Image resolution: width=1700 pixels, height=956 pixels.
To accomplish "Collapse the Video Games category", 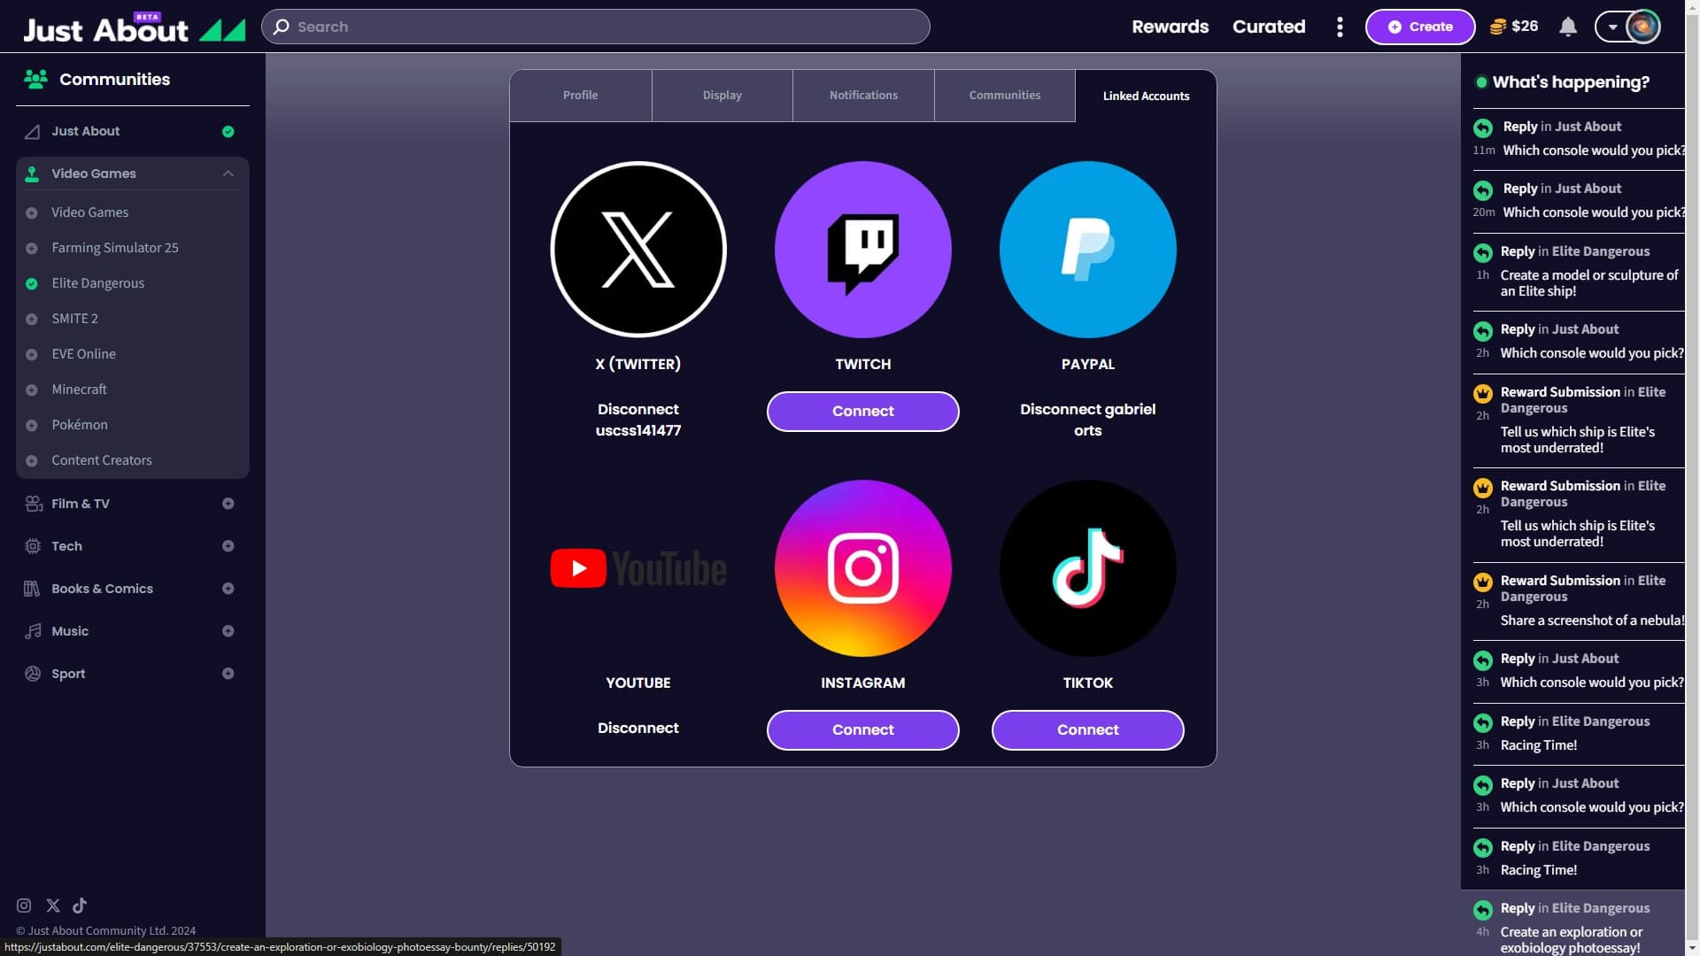I will click(228, 173).
